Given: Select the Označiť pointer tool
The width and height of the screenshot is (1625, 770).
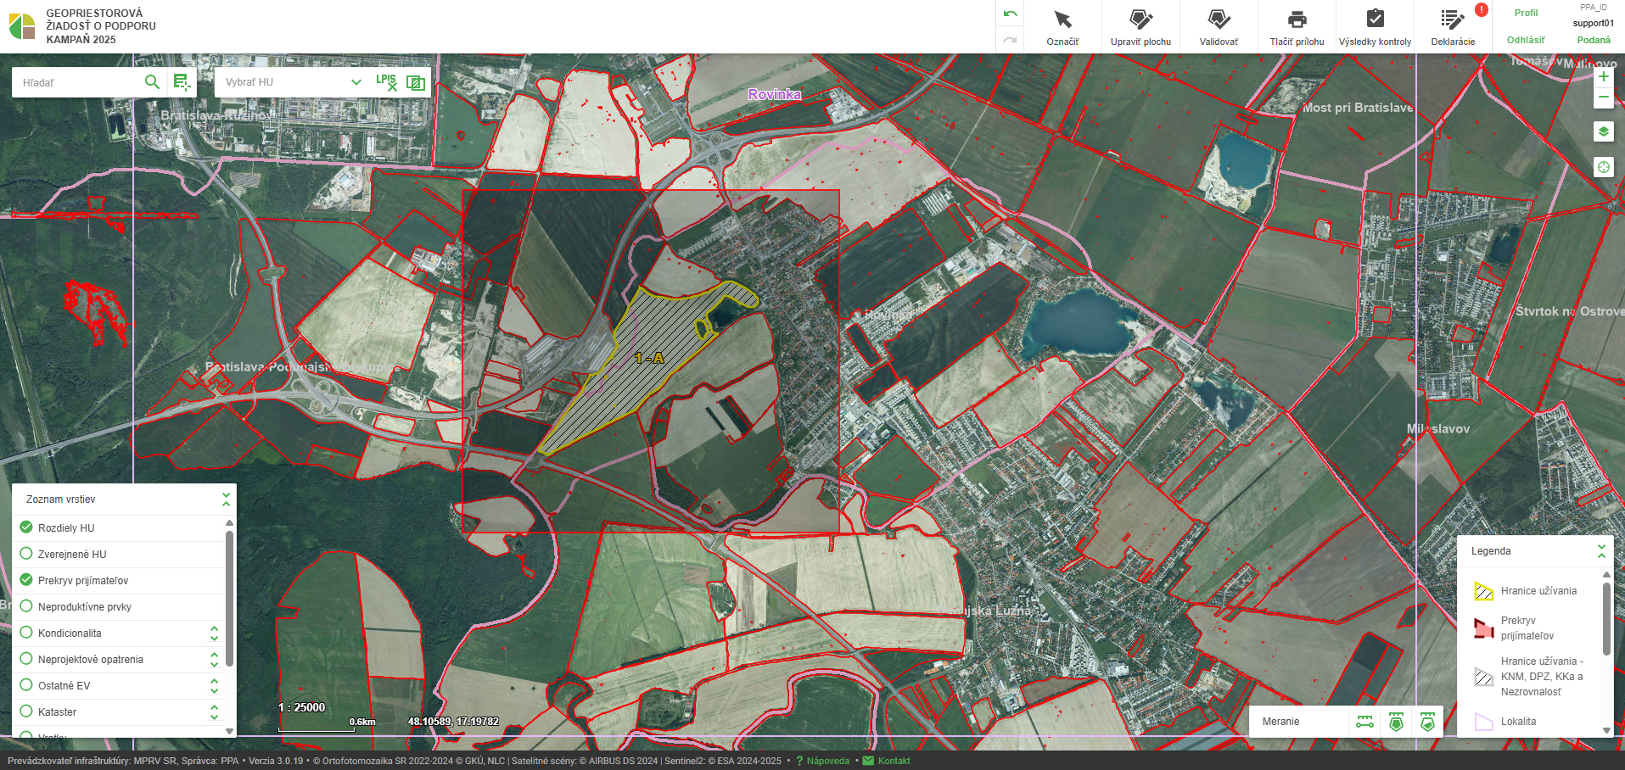Looking at the screenshot, I should (1062, 20).
